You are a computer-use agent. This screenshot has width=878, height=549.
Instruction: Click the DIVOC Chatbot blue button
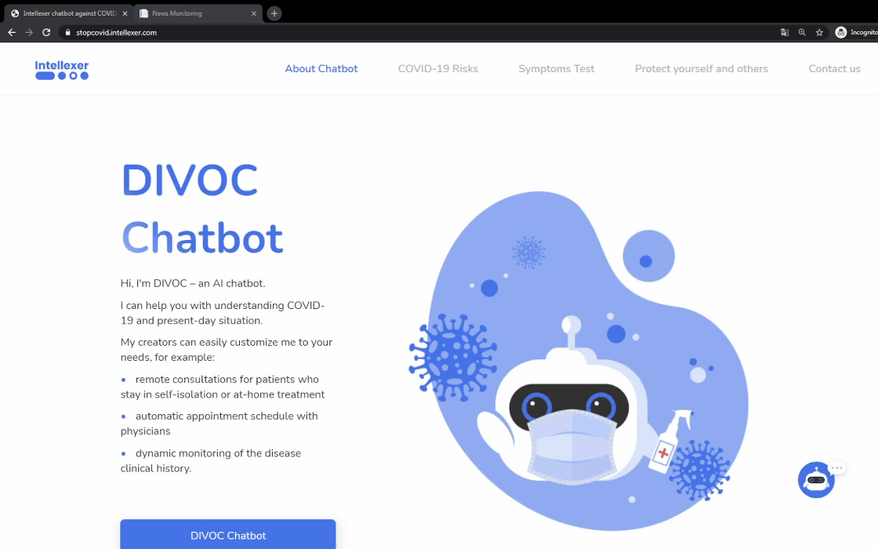[228, 534]
